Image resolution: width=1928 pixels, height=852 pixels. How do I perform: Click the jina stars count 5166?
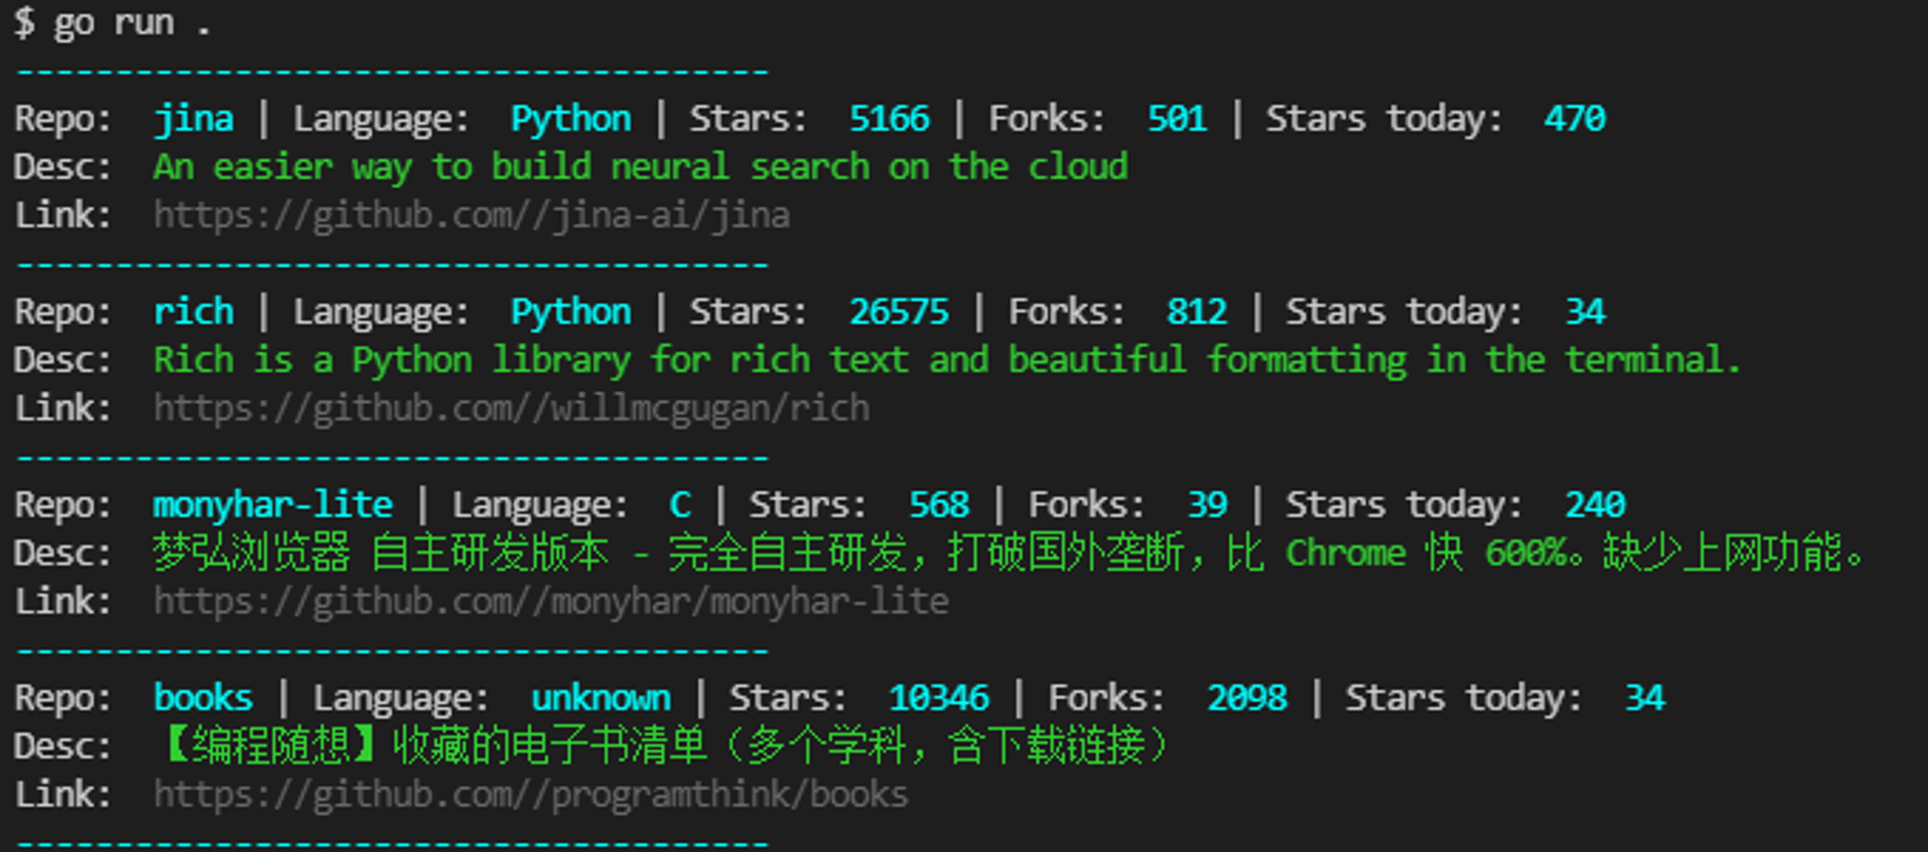point(889,119)
